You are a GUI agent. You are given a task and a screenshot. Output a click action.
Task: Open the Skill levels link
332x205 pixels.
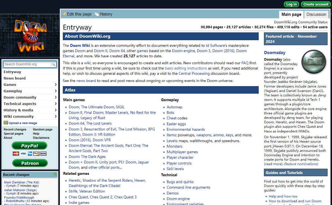[x=175, y=169]
